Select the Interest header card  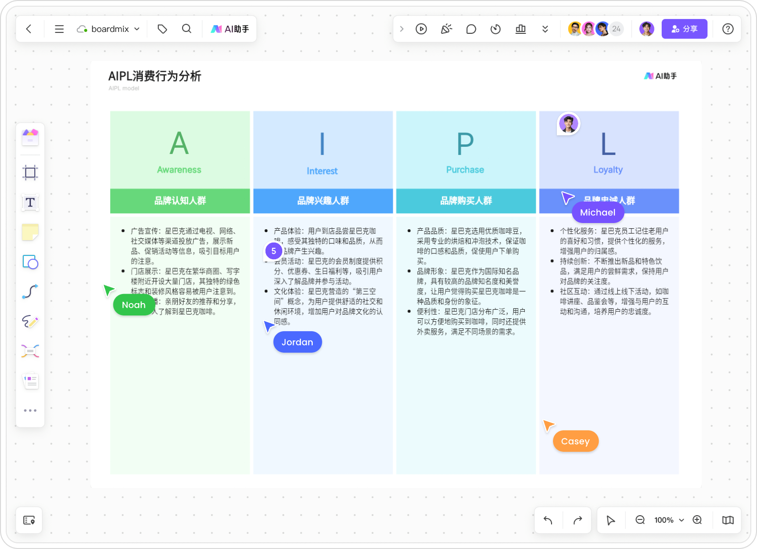(x=323, y=150)
